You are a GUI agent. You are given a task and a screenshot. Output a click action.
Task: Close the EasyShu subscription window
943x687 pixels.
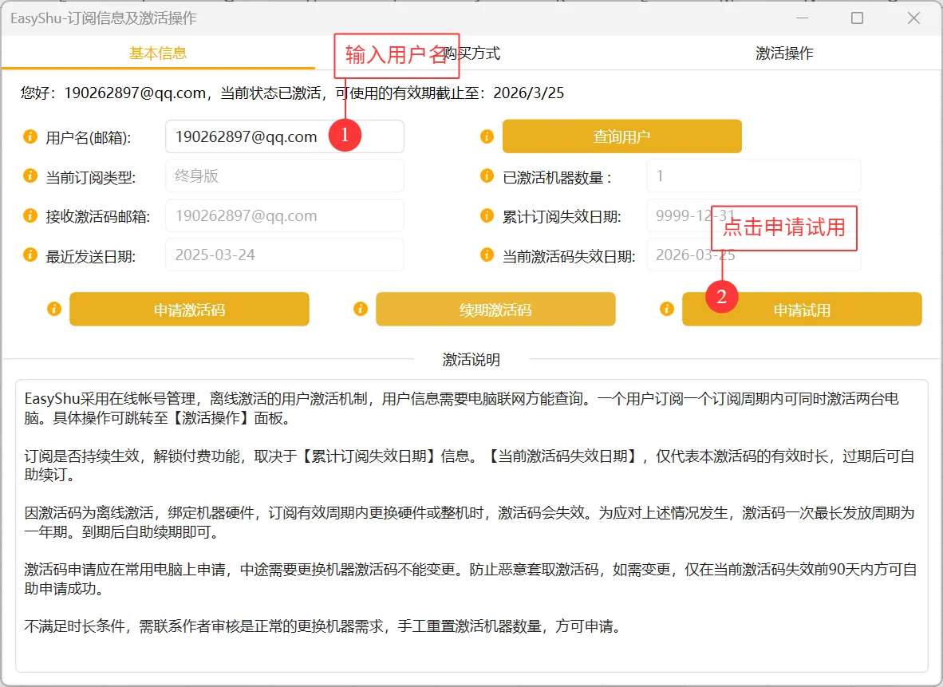(913, 18)
